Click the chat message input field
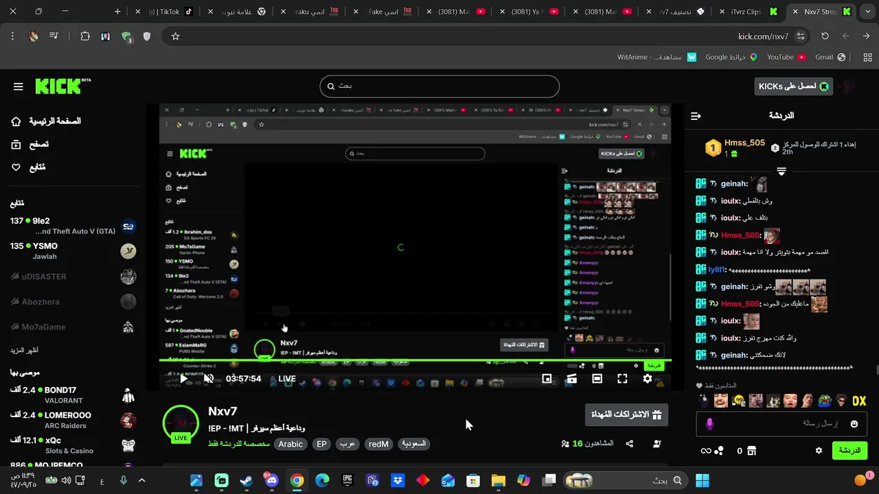 [782, 424]
